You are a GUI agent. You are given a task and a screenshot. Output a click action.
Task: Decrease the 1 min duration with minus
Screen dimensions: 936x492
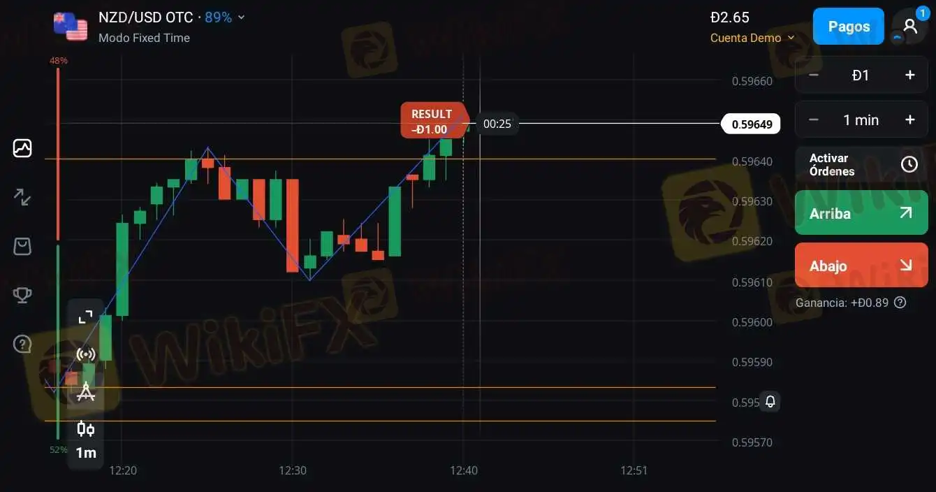[814, 120]
